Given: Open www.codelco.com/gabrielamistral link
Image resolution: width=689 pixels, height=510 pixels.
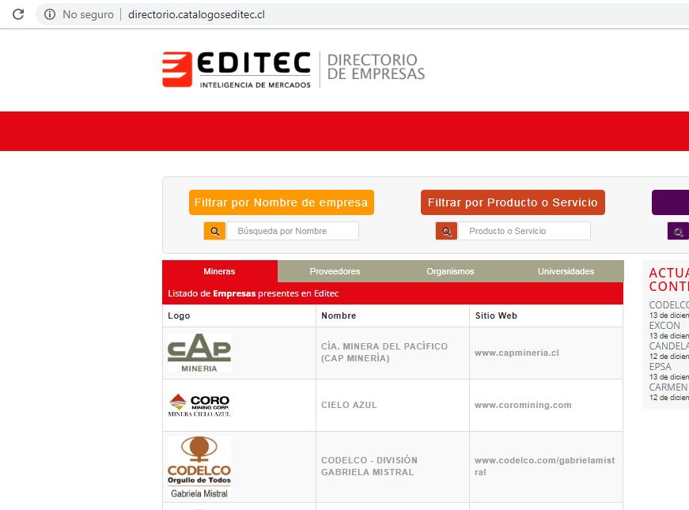Looking at the screenshot, I should [x=545, y=466].
